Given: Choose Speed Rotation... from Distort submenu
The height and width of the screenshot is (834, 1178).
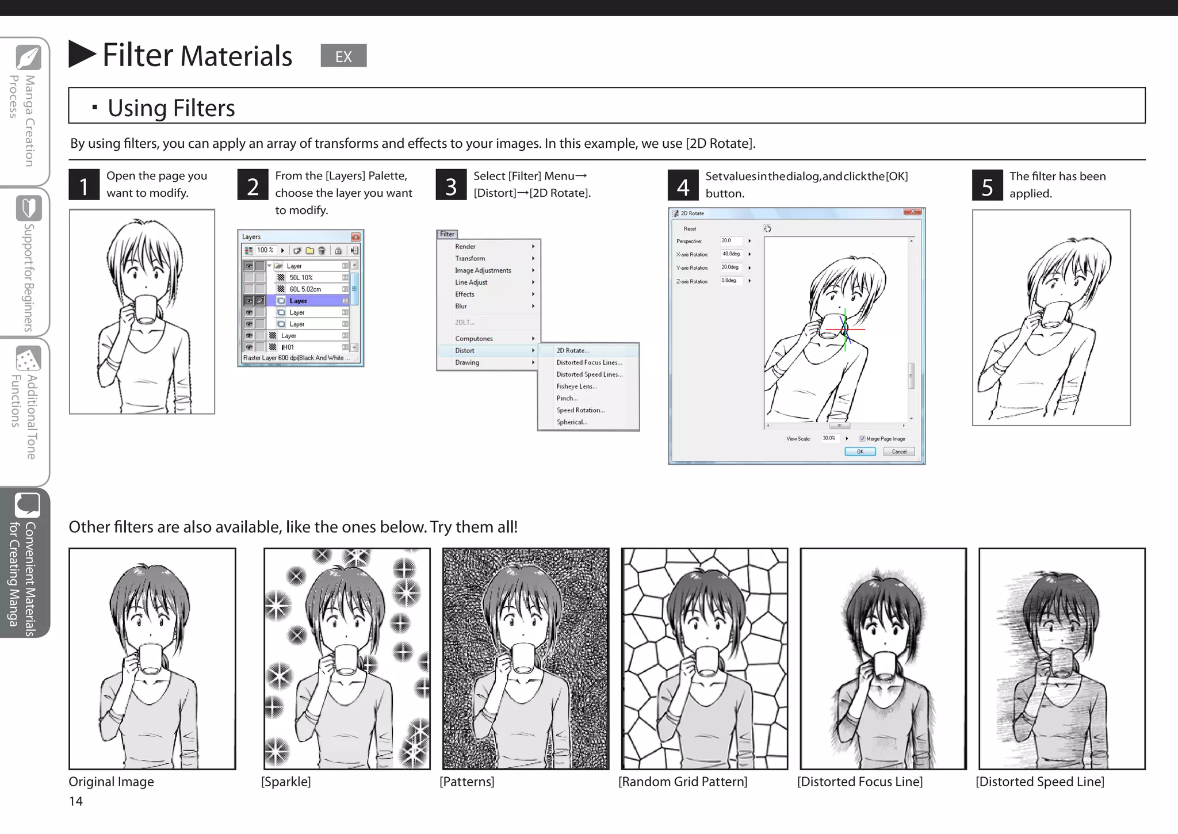Looking at the screenshot, I should coord(589,410).
